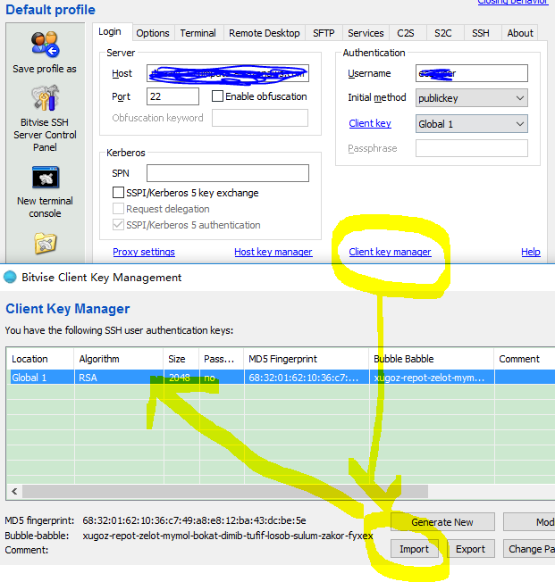
Task: Sort by Bubble Babble column header
Action: (x=431, y=359)
